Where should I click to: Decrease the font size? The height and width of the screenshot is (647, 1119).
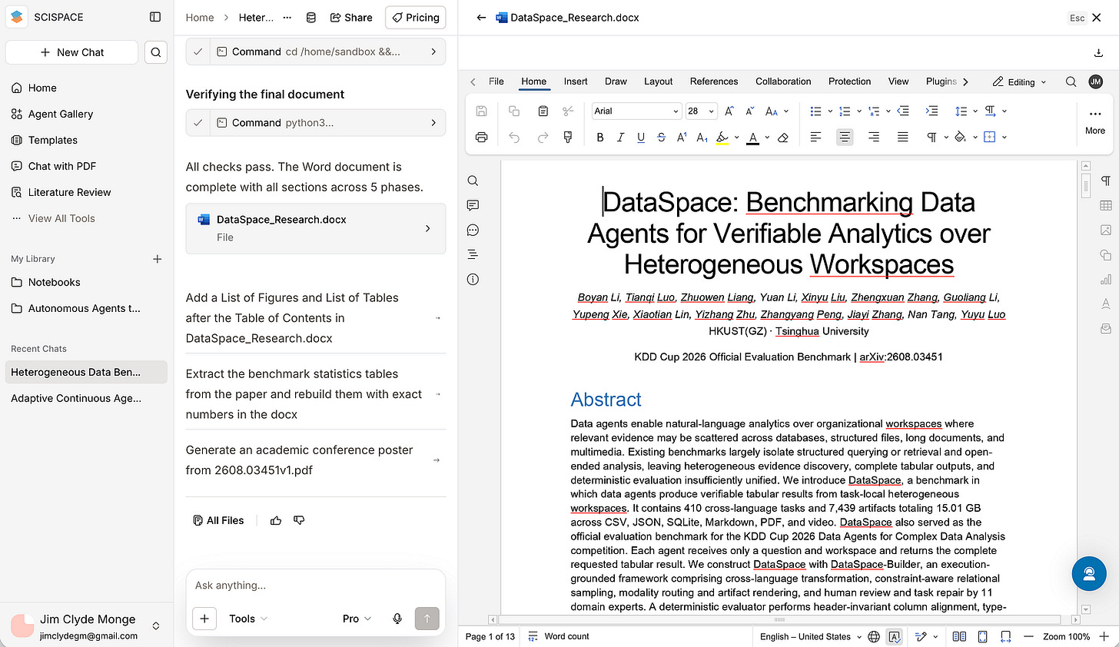[750, 111]
